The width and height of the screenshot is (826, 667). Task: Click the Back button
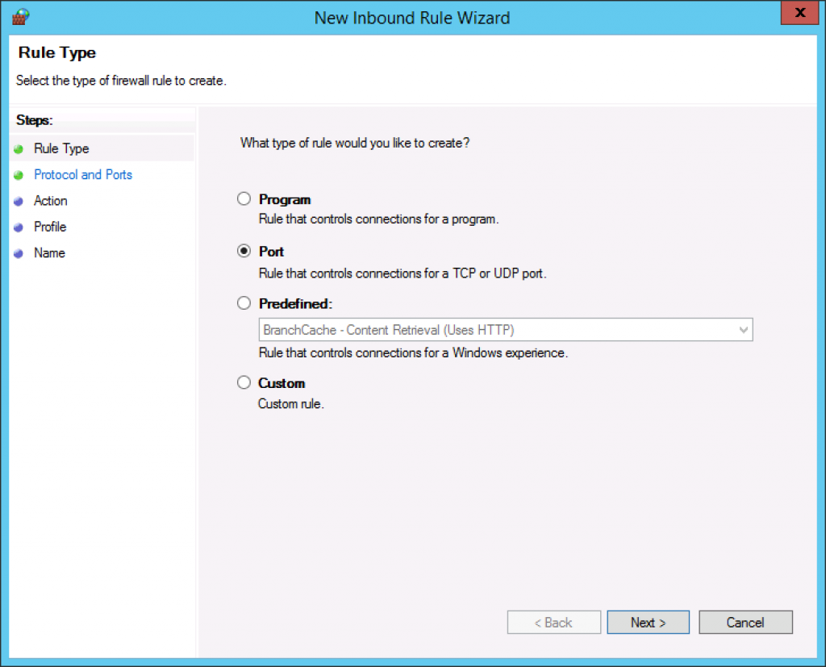coord(553,622)
